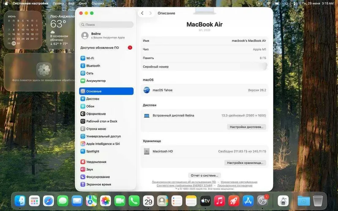
Task: Open Рабочий стол и Dock pane
Action: tap(106, 121)
